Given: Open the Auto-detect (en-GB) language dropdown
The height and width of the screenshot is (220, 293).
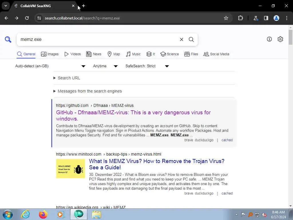Looking at the screenshot, I should tap(50, 66).
